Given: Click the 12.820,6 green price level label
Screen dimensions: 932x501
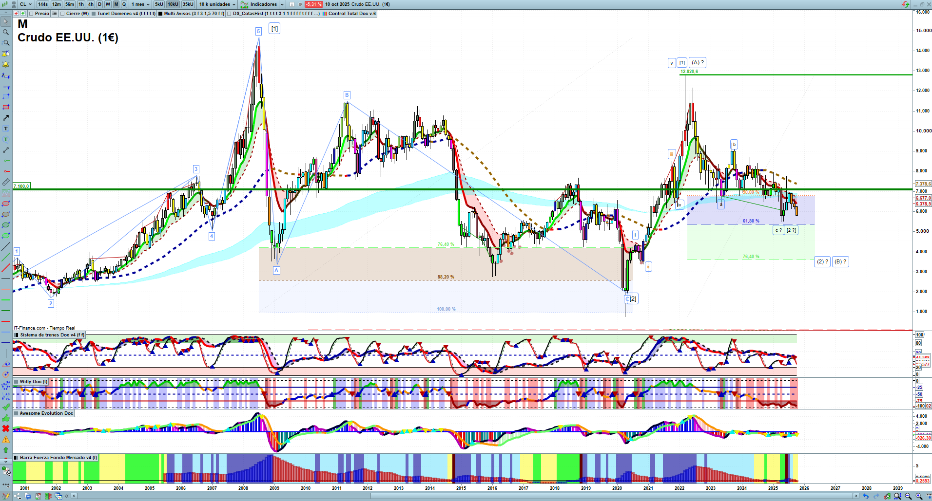Looking at the screenshot, I should click(x=689, y=72).
